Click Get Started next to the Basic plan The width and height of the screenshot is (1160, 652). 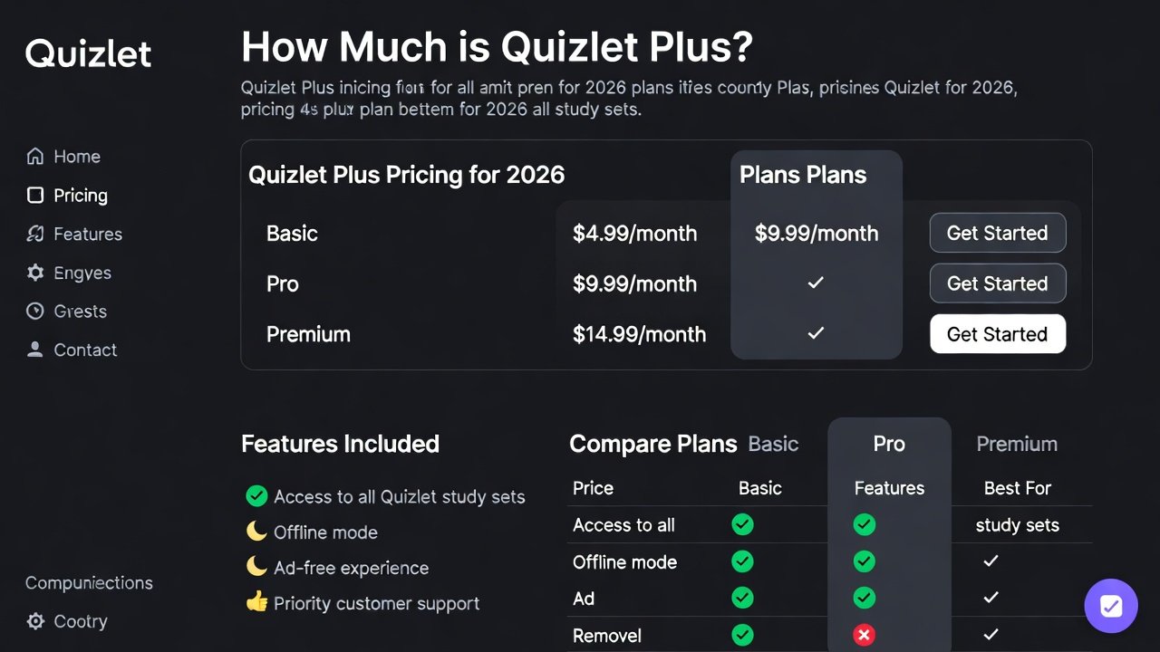998,233
